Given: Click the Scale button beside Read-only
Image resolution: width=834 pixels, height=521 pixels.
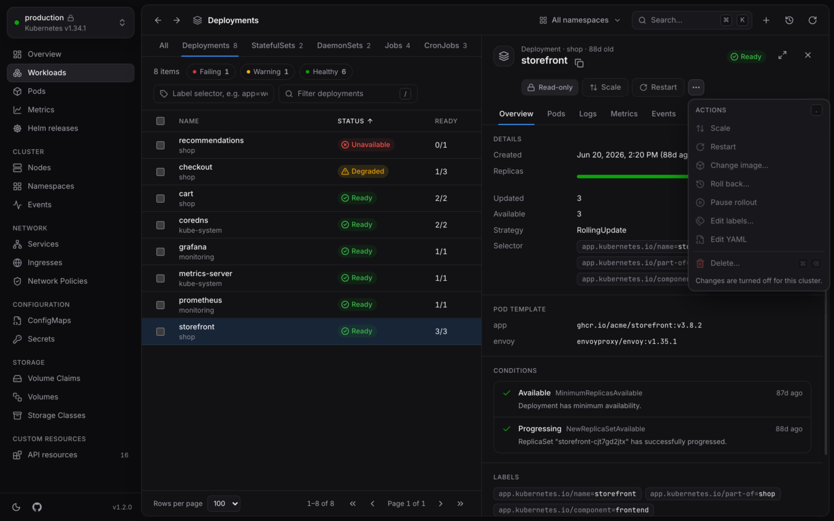Looking at the screenshot, I should [605, 87].
